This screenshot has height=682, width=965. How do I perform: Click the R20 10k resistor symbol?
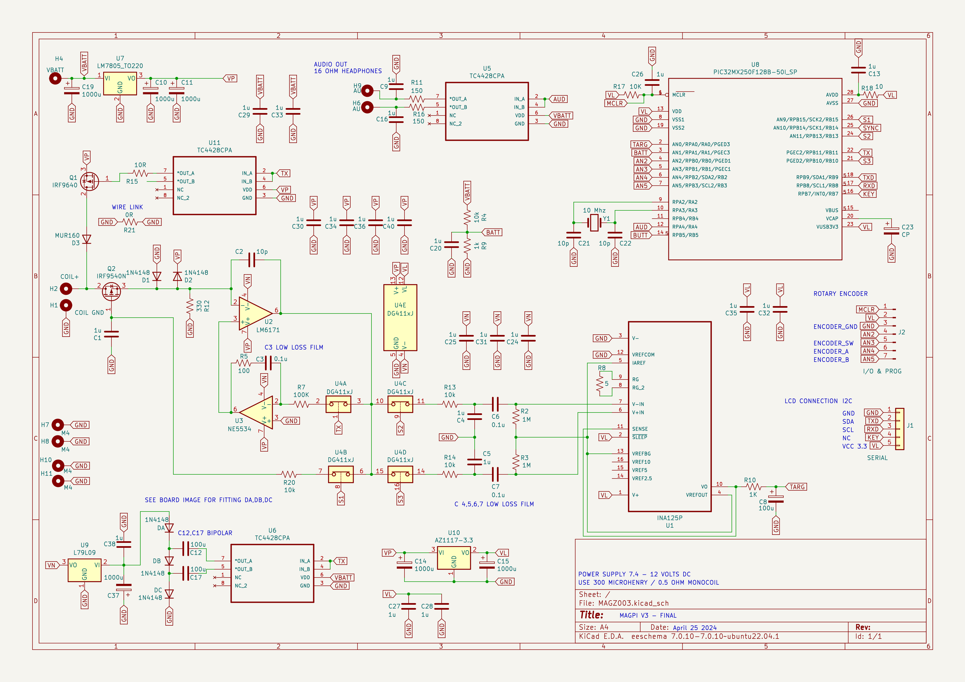point(289,475)
